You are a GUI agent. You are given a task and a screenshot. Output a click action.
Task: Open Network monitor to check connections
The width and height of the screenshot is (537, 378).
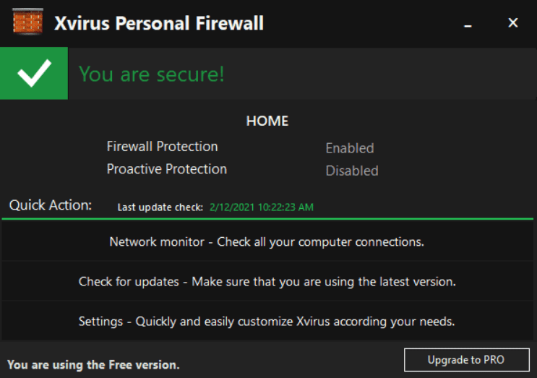coord(267,241)
